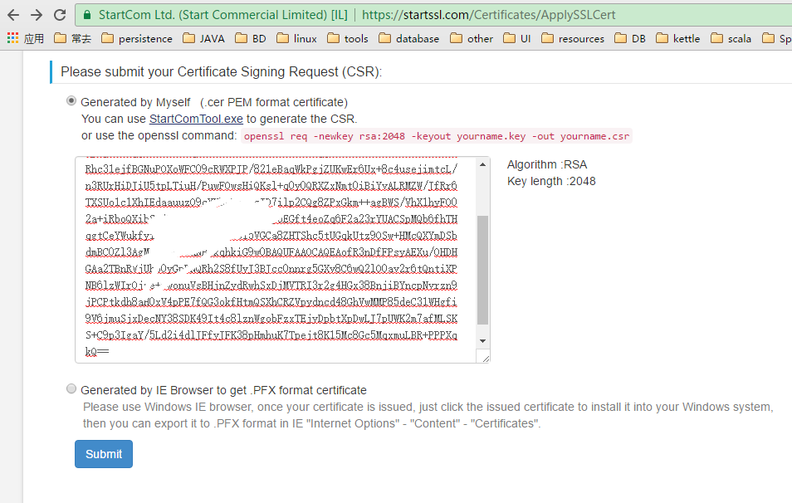Follow the StartComTool.exe link
Screen dimensions: 792x503
tap(196, 120)
